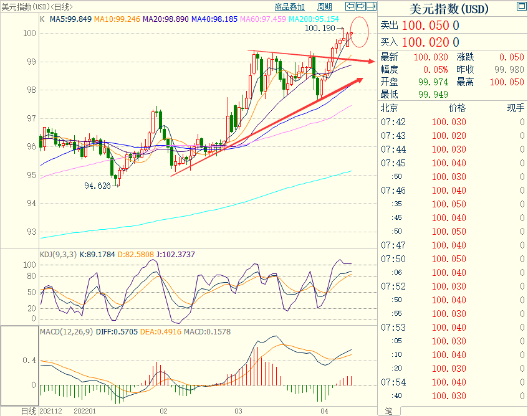The height and width of the screenshot is (416, 528).
Task: Select the orange MA10 indicator label
Action: point(117,19)
